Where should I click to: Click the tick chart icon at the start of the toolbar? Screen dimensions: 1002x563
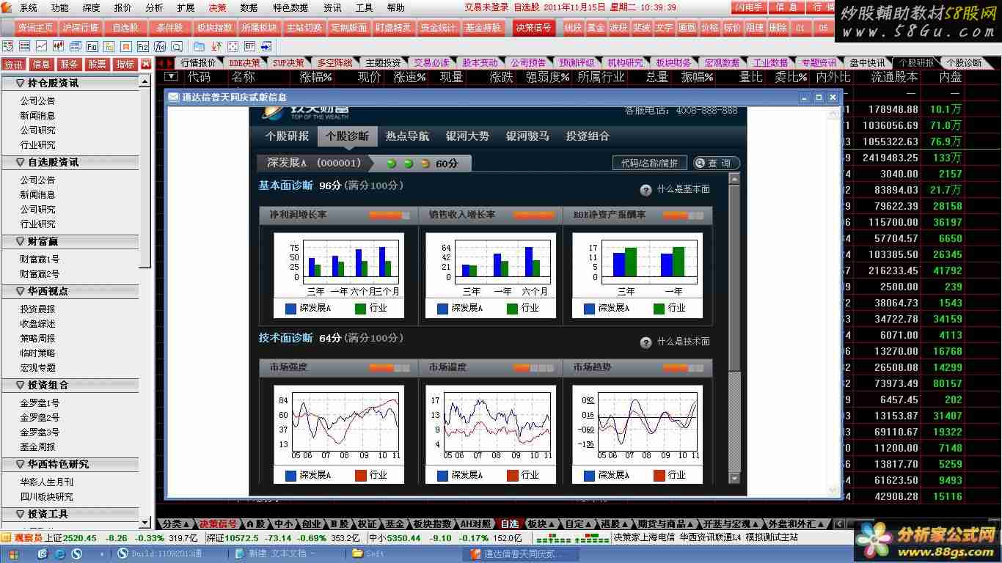coord(8,46)
